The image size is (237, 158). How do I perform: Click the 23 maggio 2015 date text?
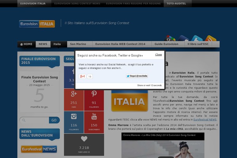[x=39, y=85]
